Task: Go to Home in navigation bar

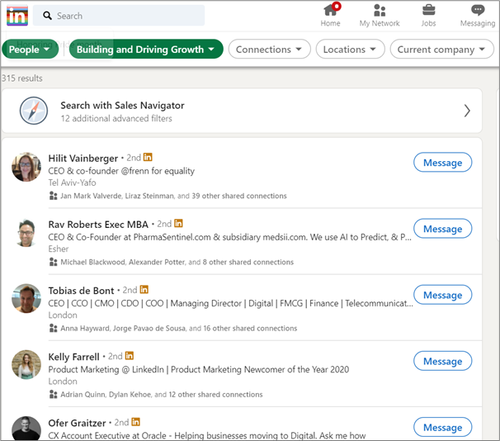Action: (x=330, y=15)
